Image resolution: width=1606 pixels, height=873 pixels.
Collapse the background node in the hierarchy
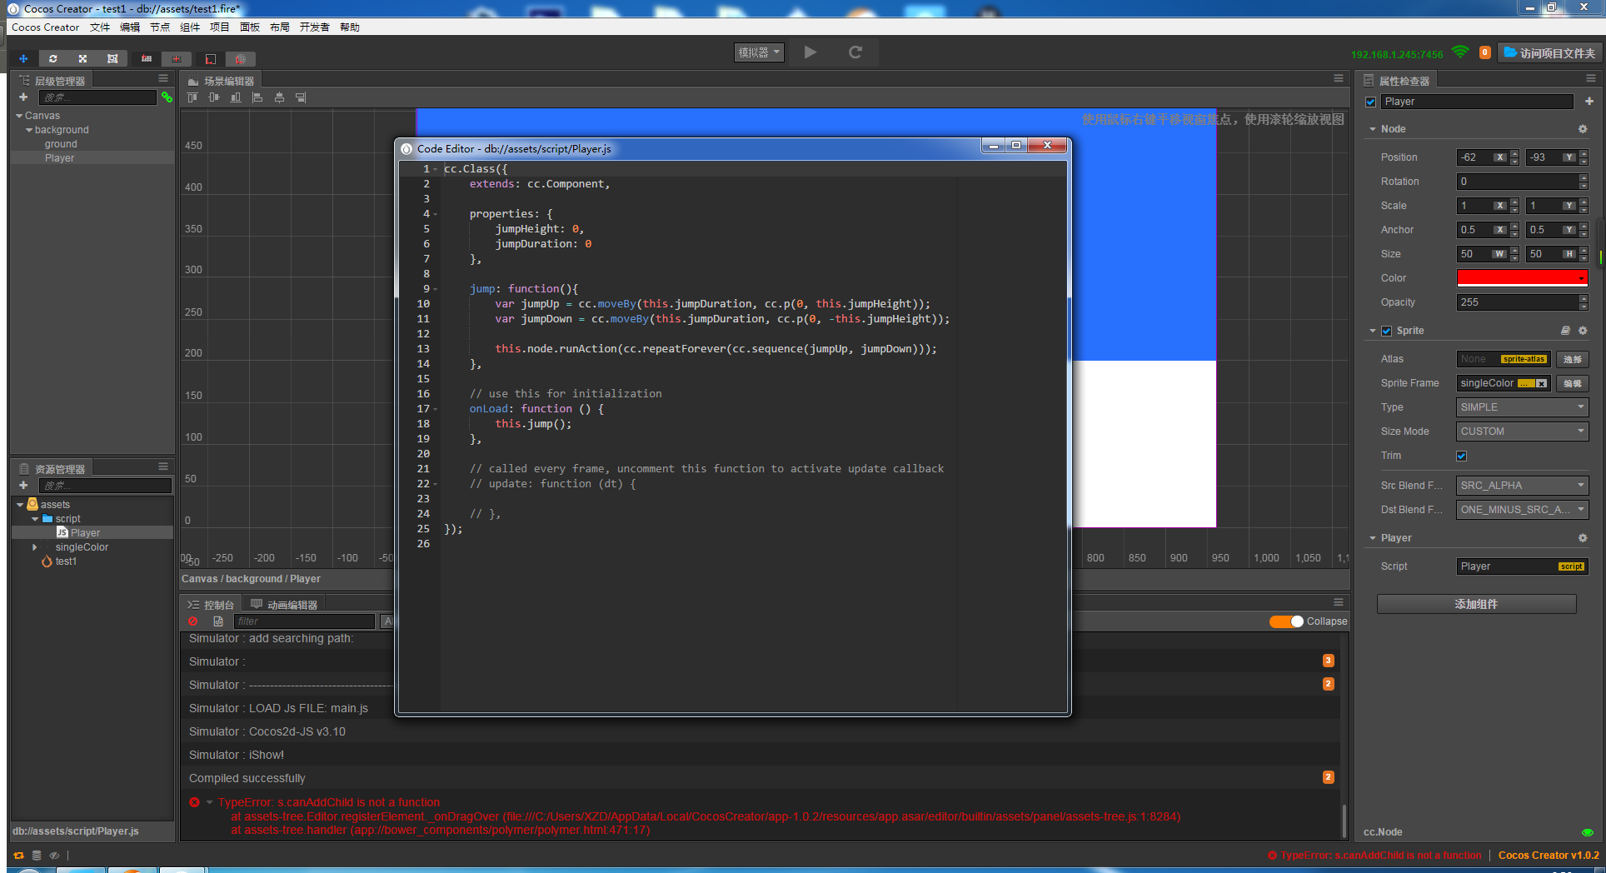point(29,130)
